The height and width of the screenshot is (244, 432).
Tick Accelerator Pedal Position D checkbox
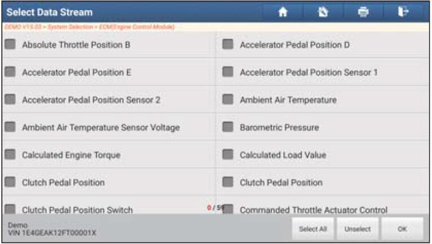pyautogui.click(x=228, y=44)
